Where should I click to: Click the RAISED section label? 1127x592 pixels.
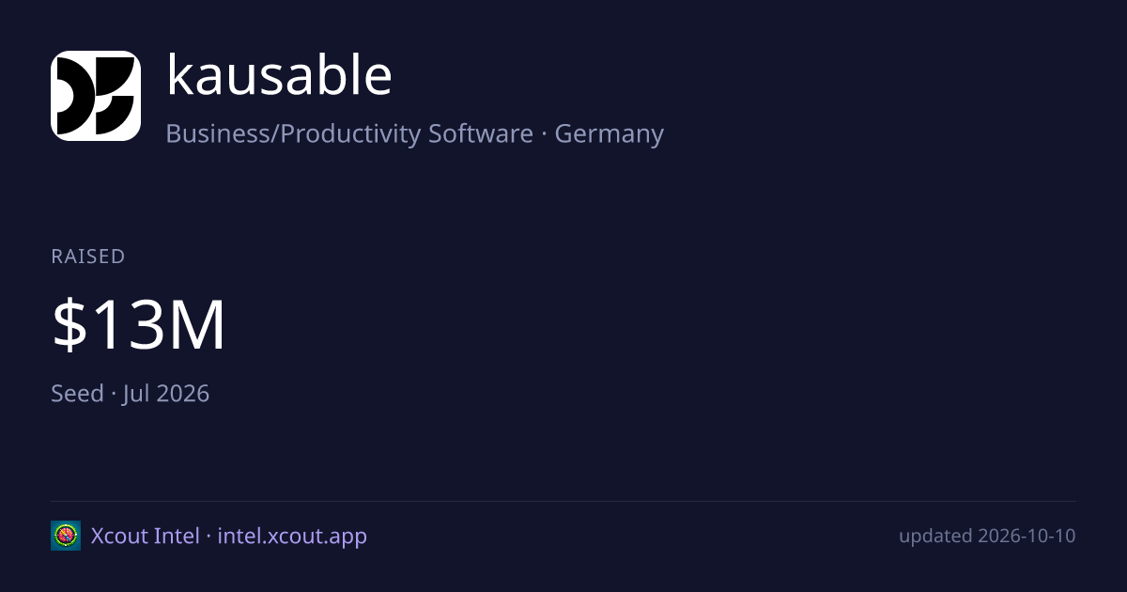pos(88,257)
